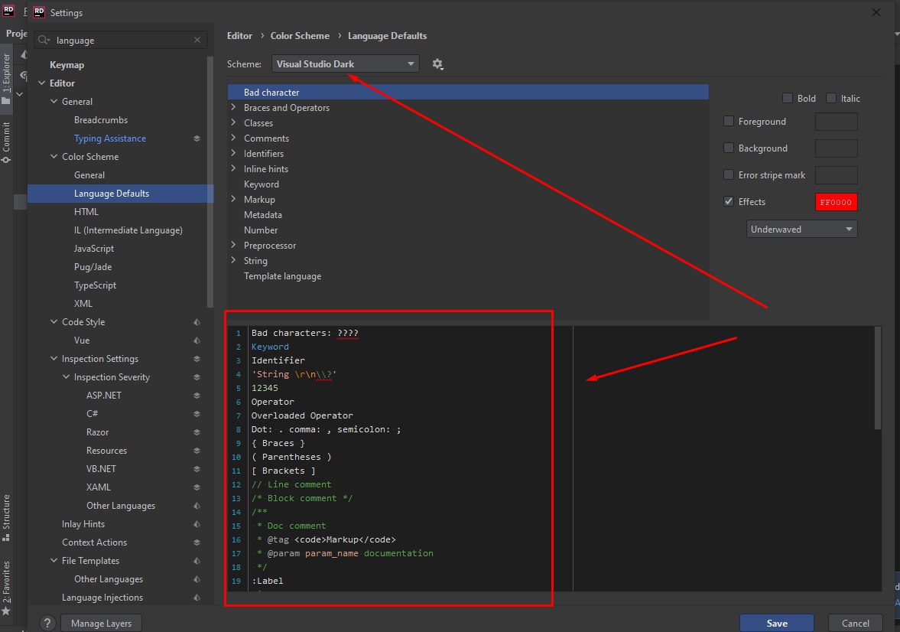
Task: Open the Underwaved effect type dropdown
Action: click(x=801, y=230)
